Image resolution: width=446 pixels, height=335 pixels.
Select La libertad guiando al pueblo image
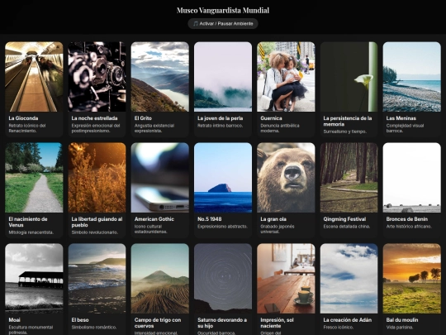(x=97, y=178)
